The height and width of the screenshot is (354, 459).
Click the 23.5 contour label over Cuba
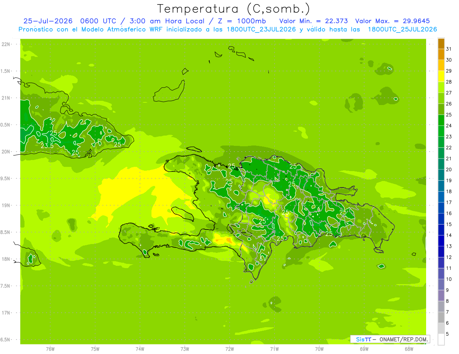(47, 146)
